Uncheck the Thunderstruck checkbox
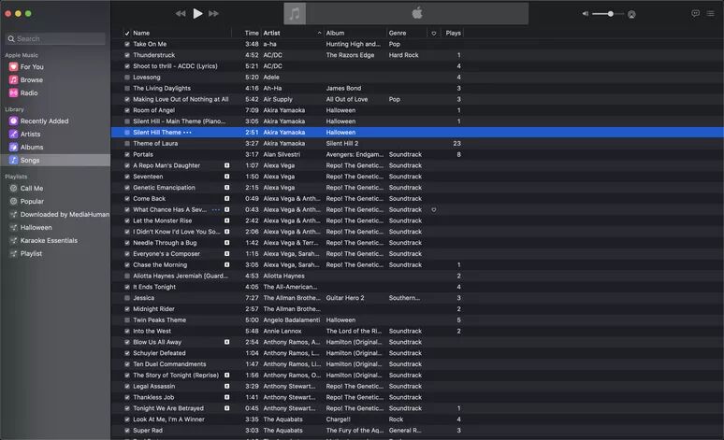Image resolution: width=724 pixels, height=440 pixels. click(x=127, y=55)
